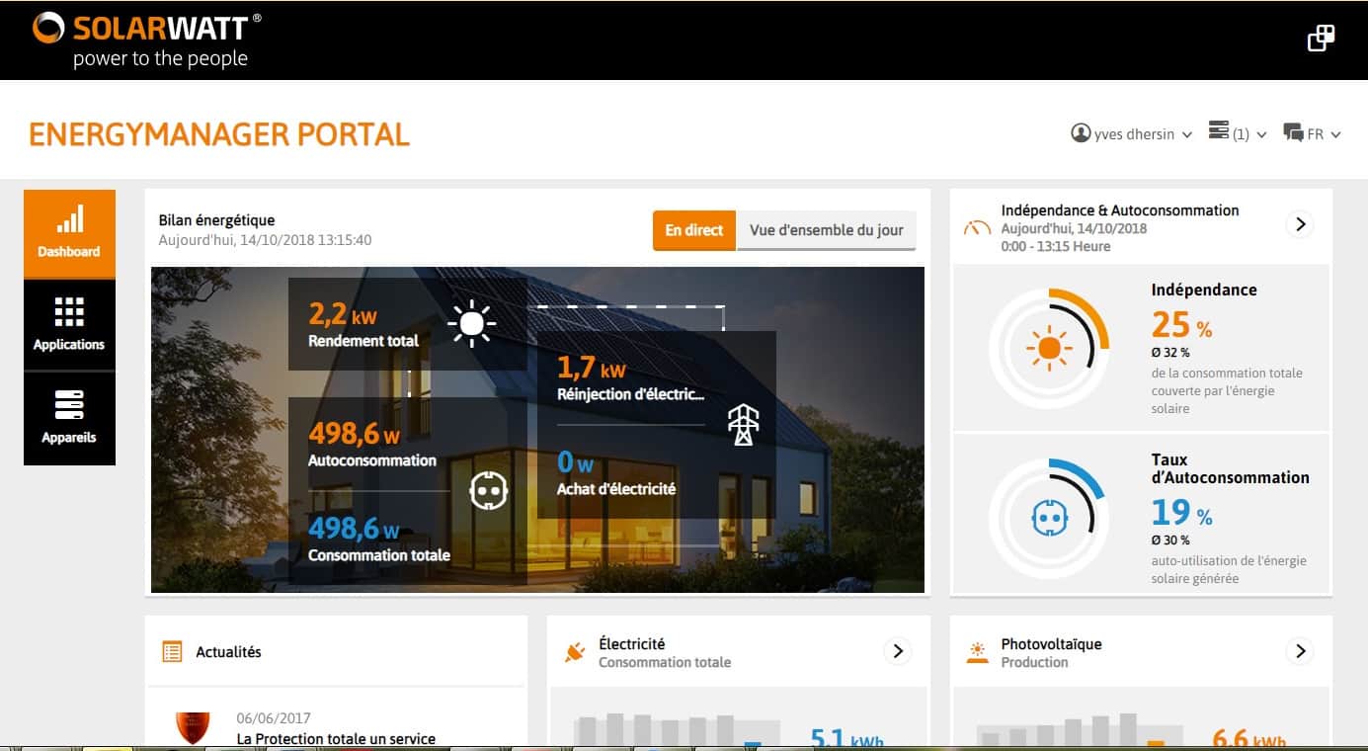The height and width of the screenshot is (751, 1368).
Task: Expand the devices (1) dropdown
Action: 1237,134
